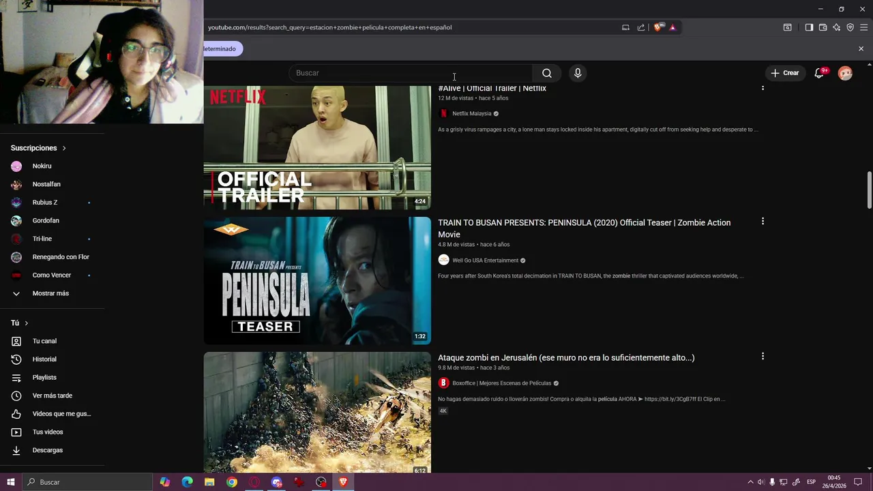873x491 pixels.
Task: Visit Well Go USA Entertainment channel
Action: click(485, 261)
